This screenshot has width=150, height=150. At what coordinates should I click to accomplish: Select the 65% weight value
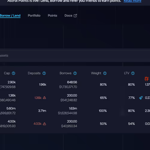(x=103, y=98)
